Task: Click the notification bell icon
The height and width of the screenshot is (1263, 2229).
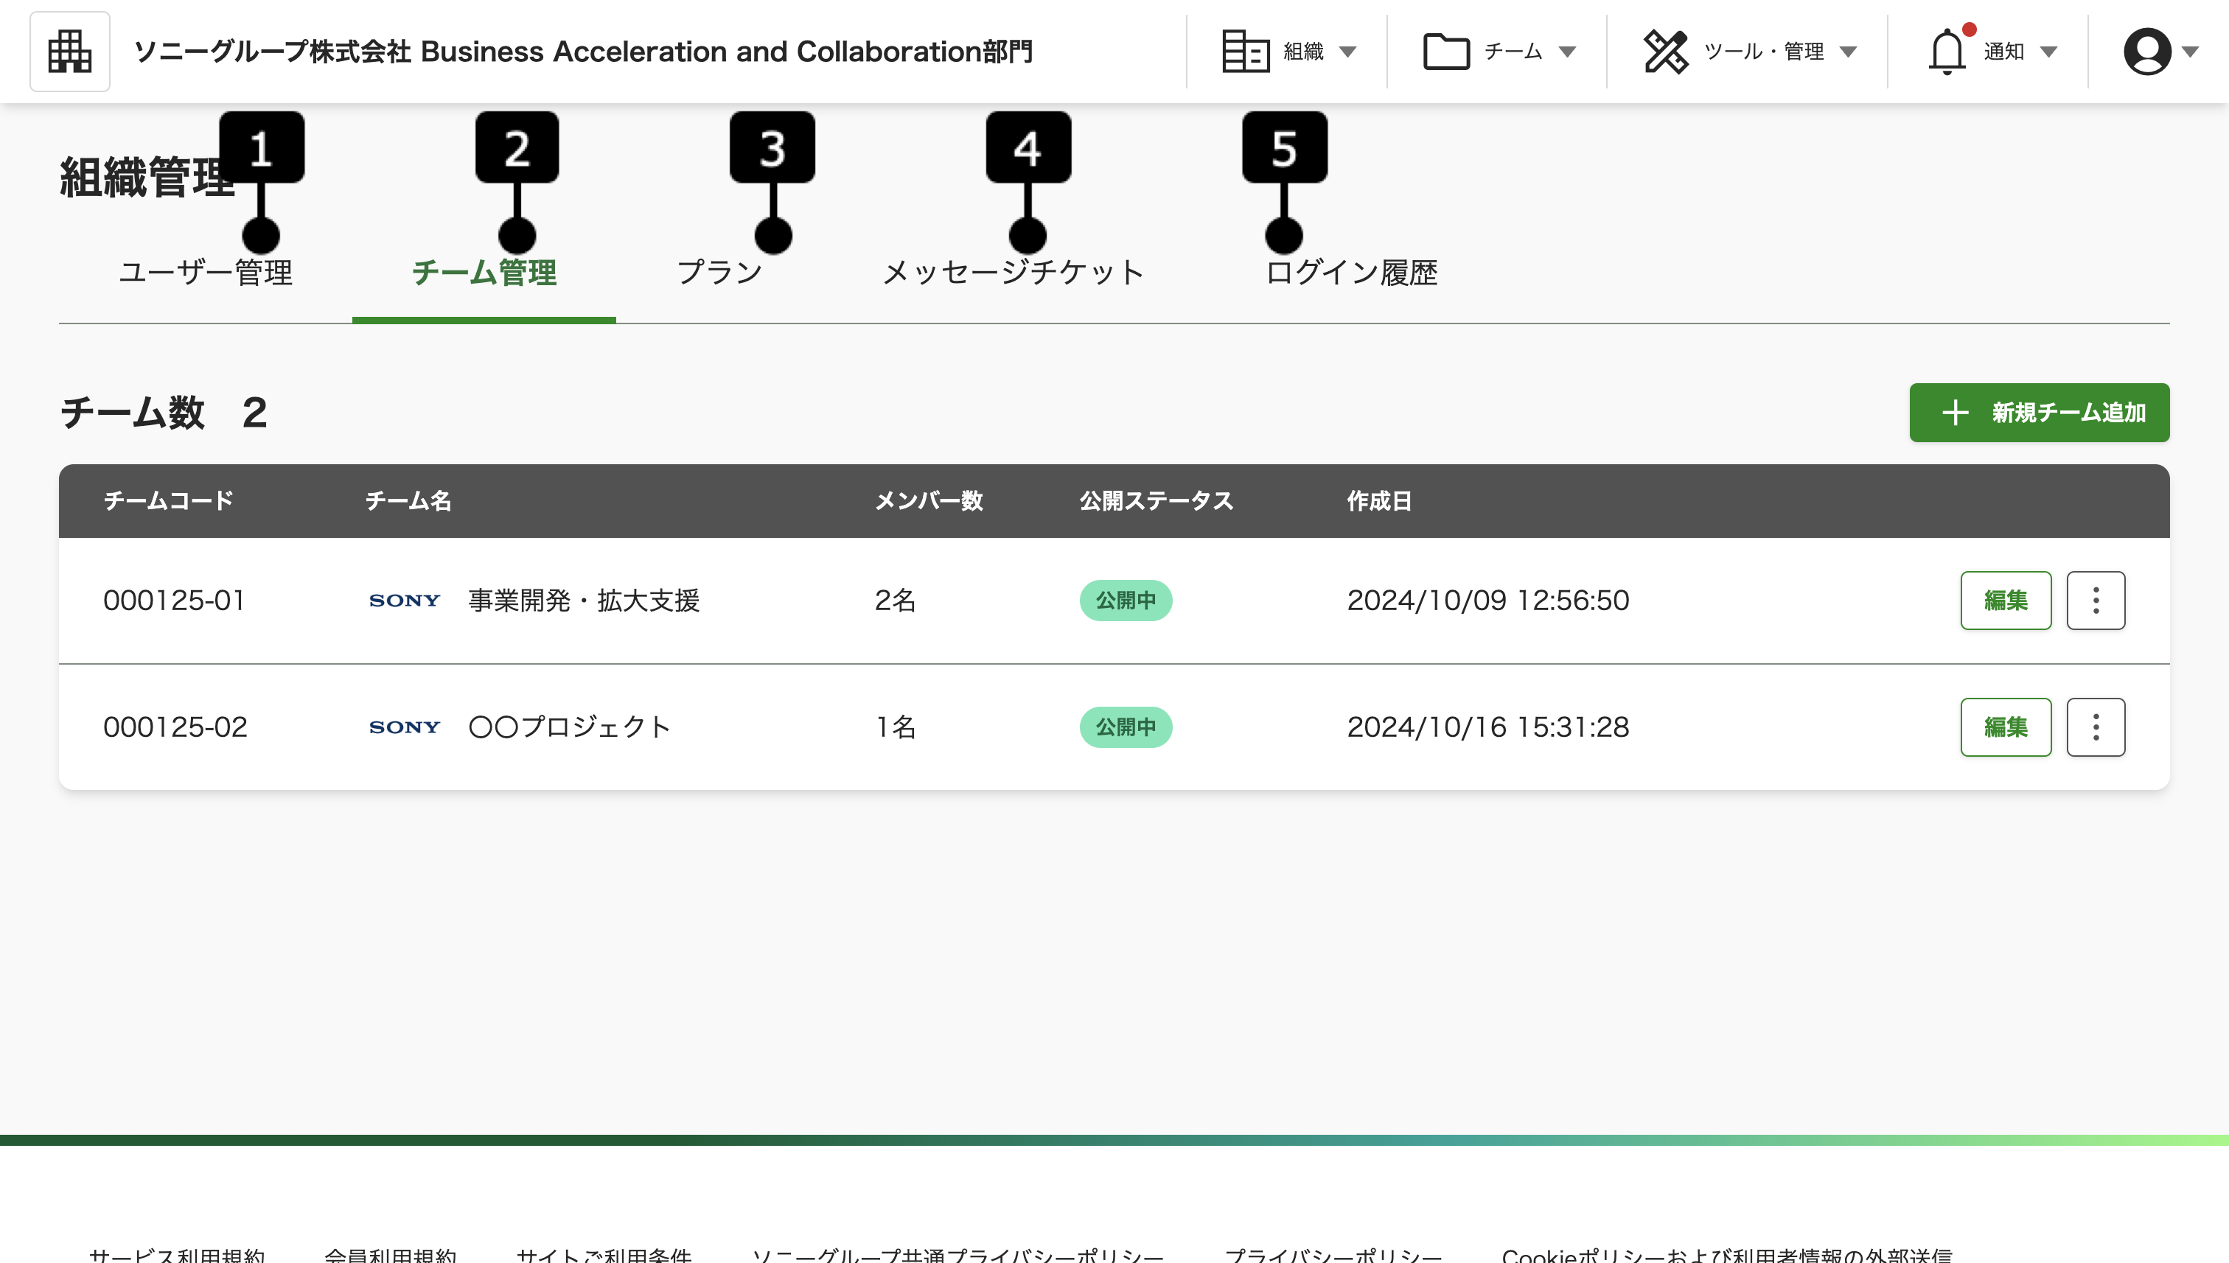Action: click(1947, 52)
